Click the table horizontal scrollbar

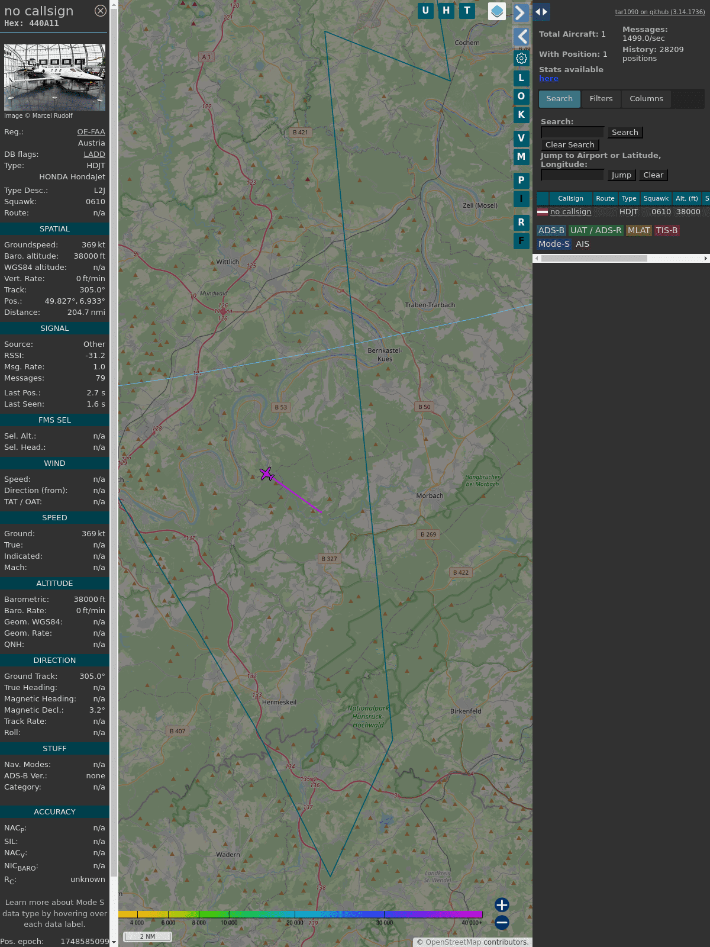(x=594, y=259)
